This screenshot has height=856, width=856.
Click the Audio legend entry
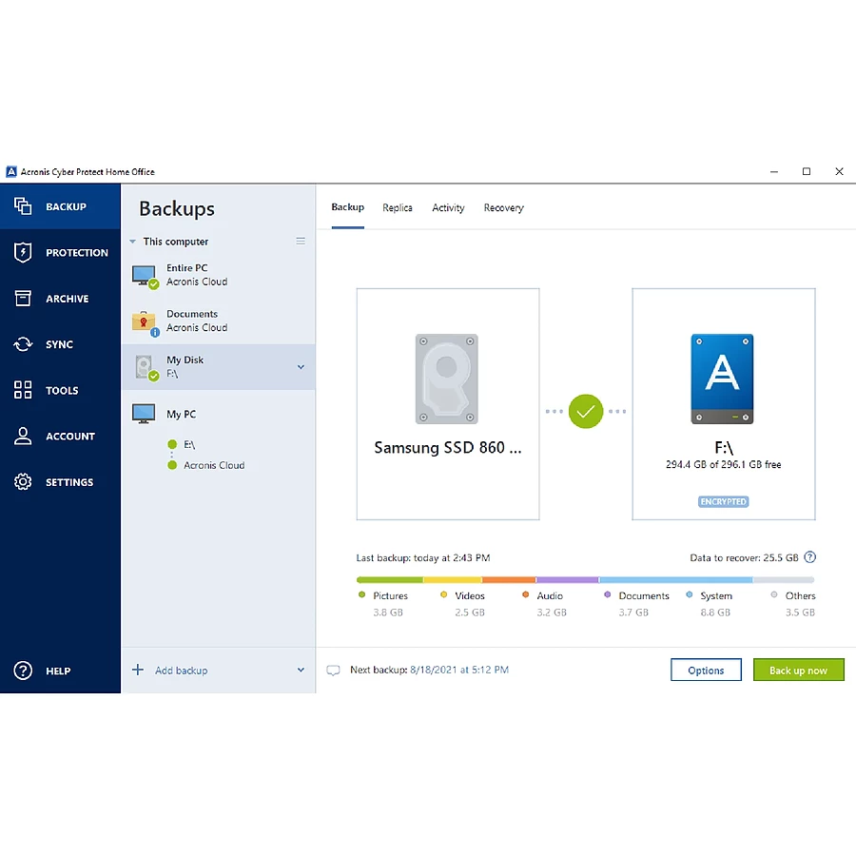pyautogui.click(x=544, y=603)
